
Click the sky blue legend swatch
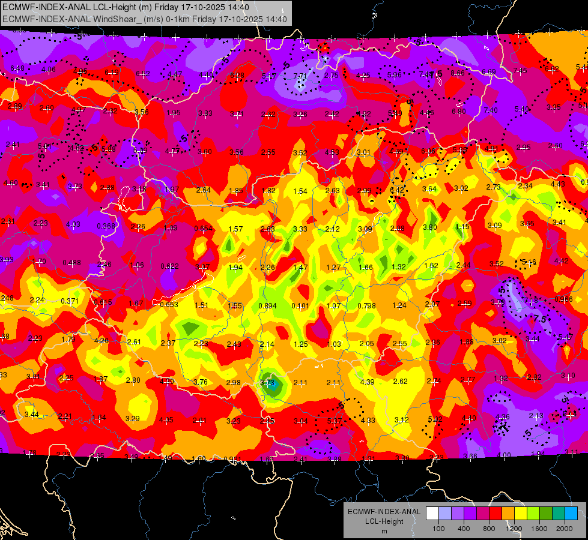(571, 514)
